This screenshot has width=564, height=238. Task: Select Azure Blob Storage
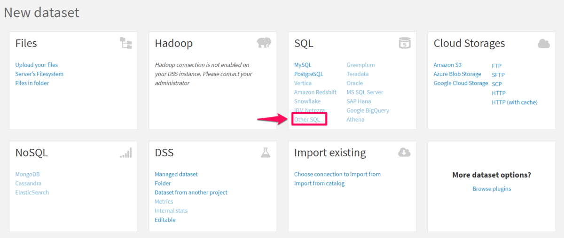457,74
